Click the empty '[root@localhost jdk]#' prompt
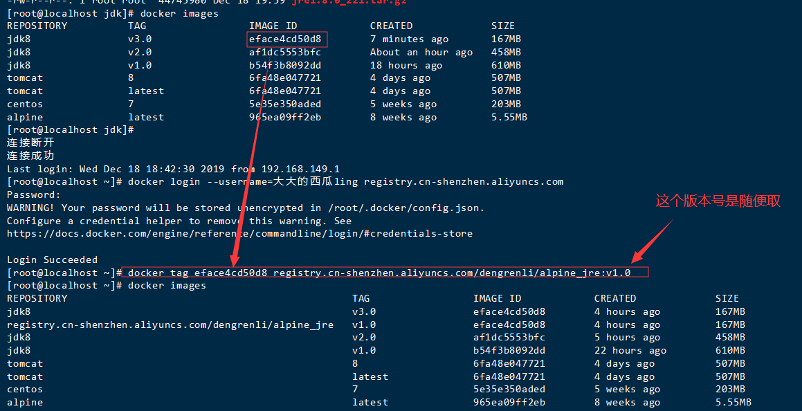Viewport: 802px width, 411px height. pyautogui.click(x=70, y=130)
